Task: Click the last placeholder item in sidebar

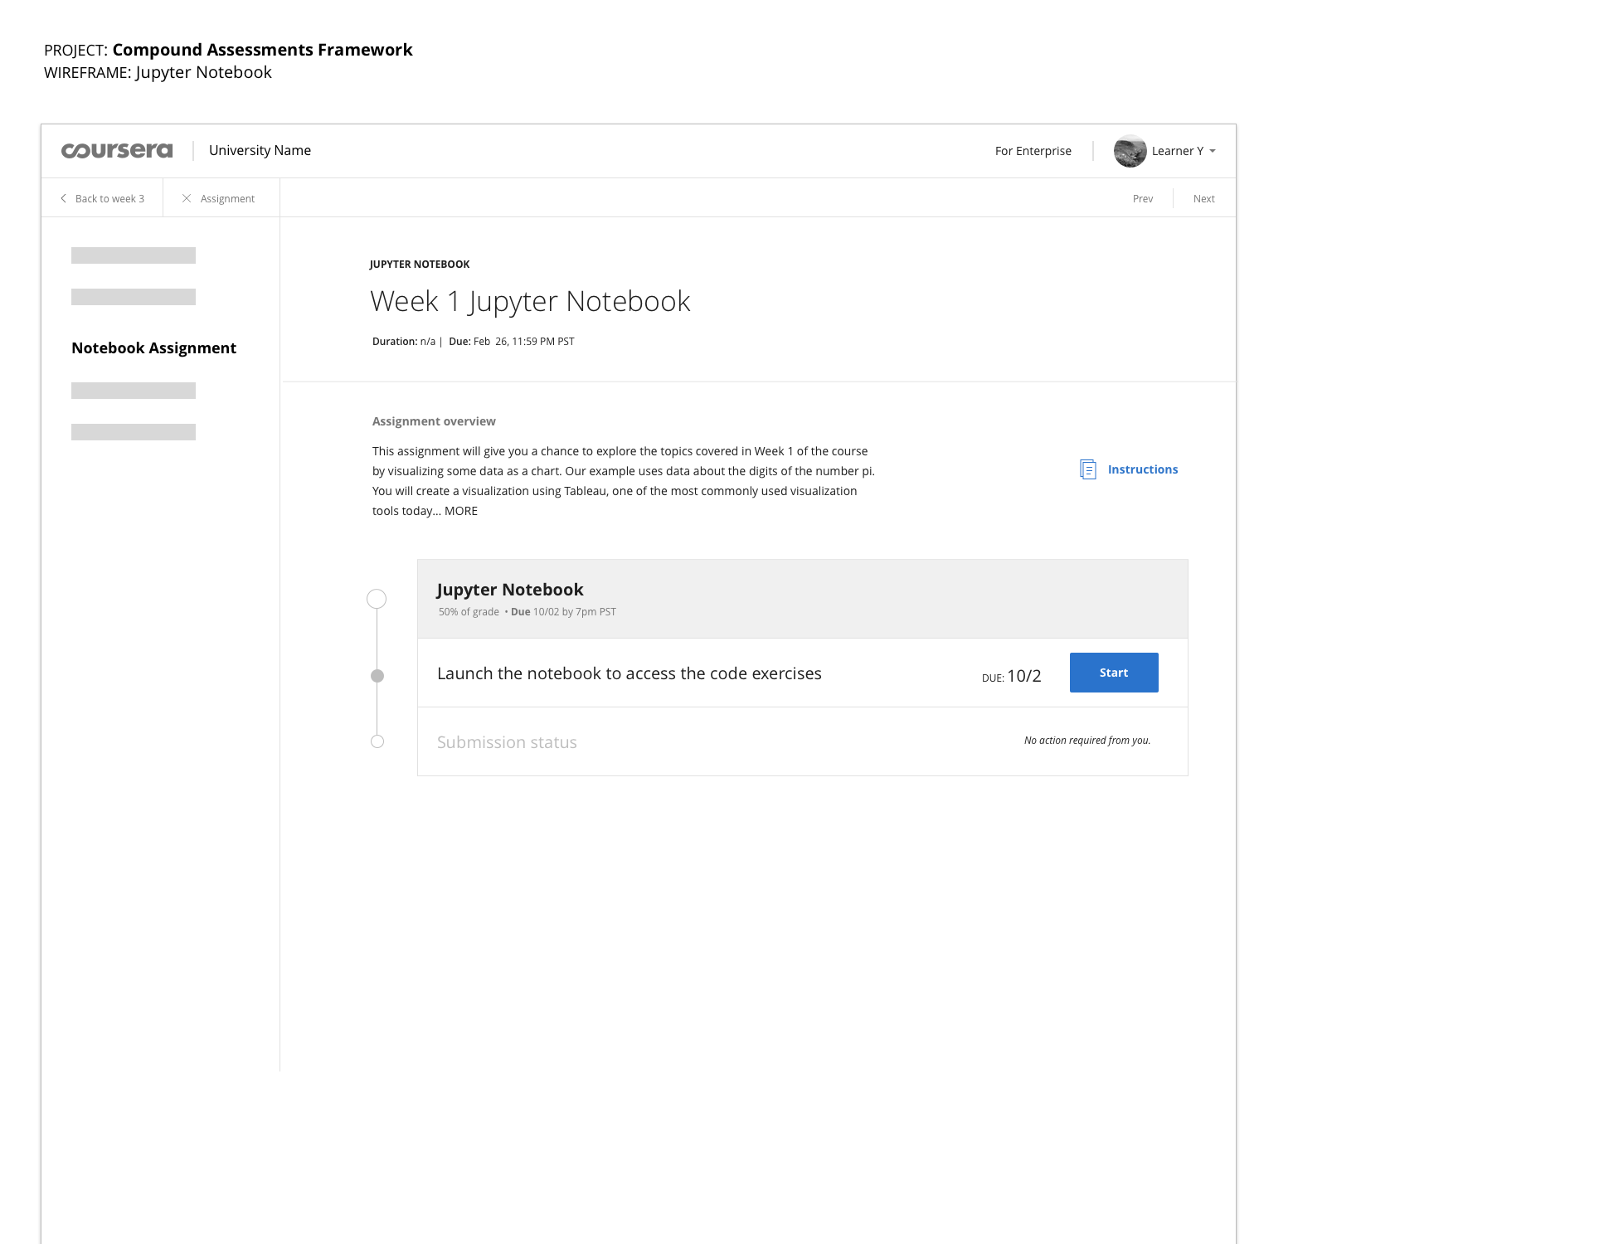Action: click(134, 432)
